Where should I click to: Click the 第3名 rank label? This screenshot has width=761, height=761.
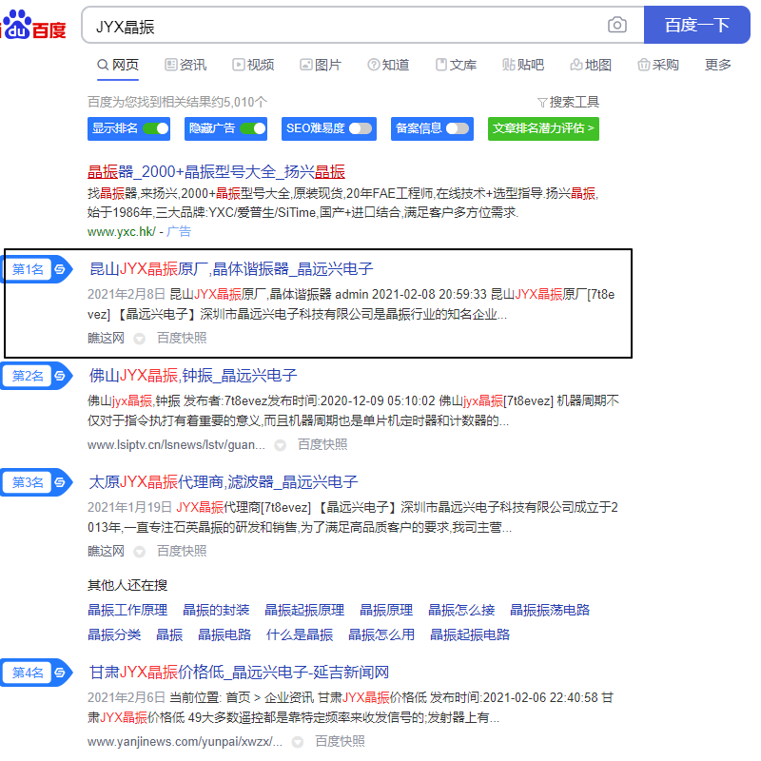pos(28,482)
